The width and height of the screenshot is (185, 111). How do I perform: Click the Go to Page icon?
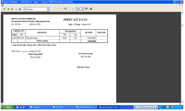65,9
